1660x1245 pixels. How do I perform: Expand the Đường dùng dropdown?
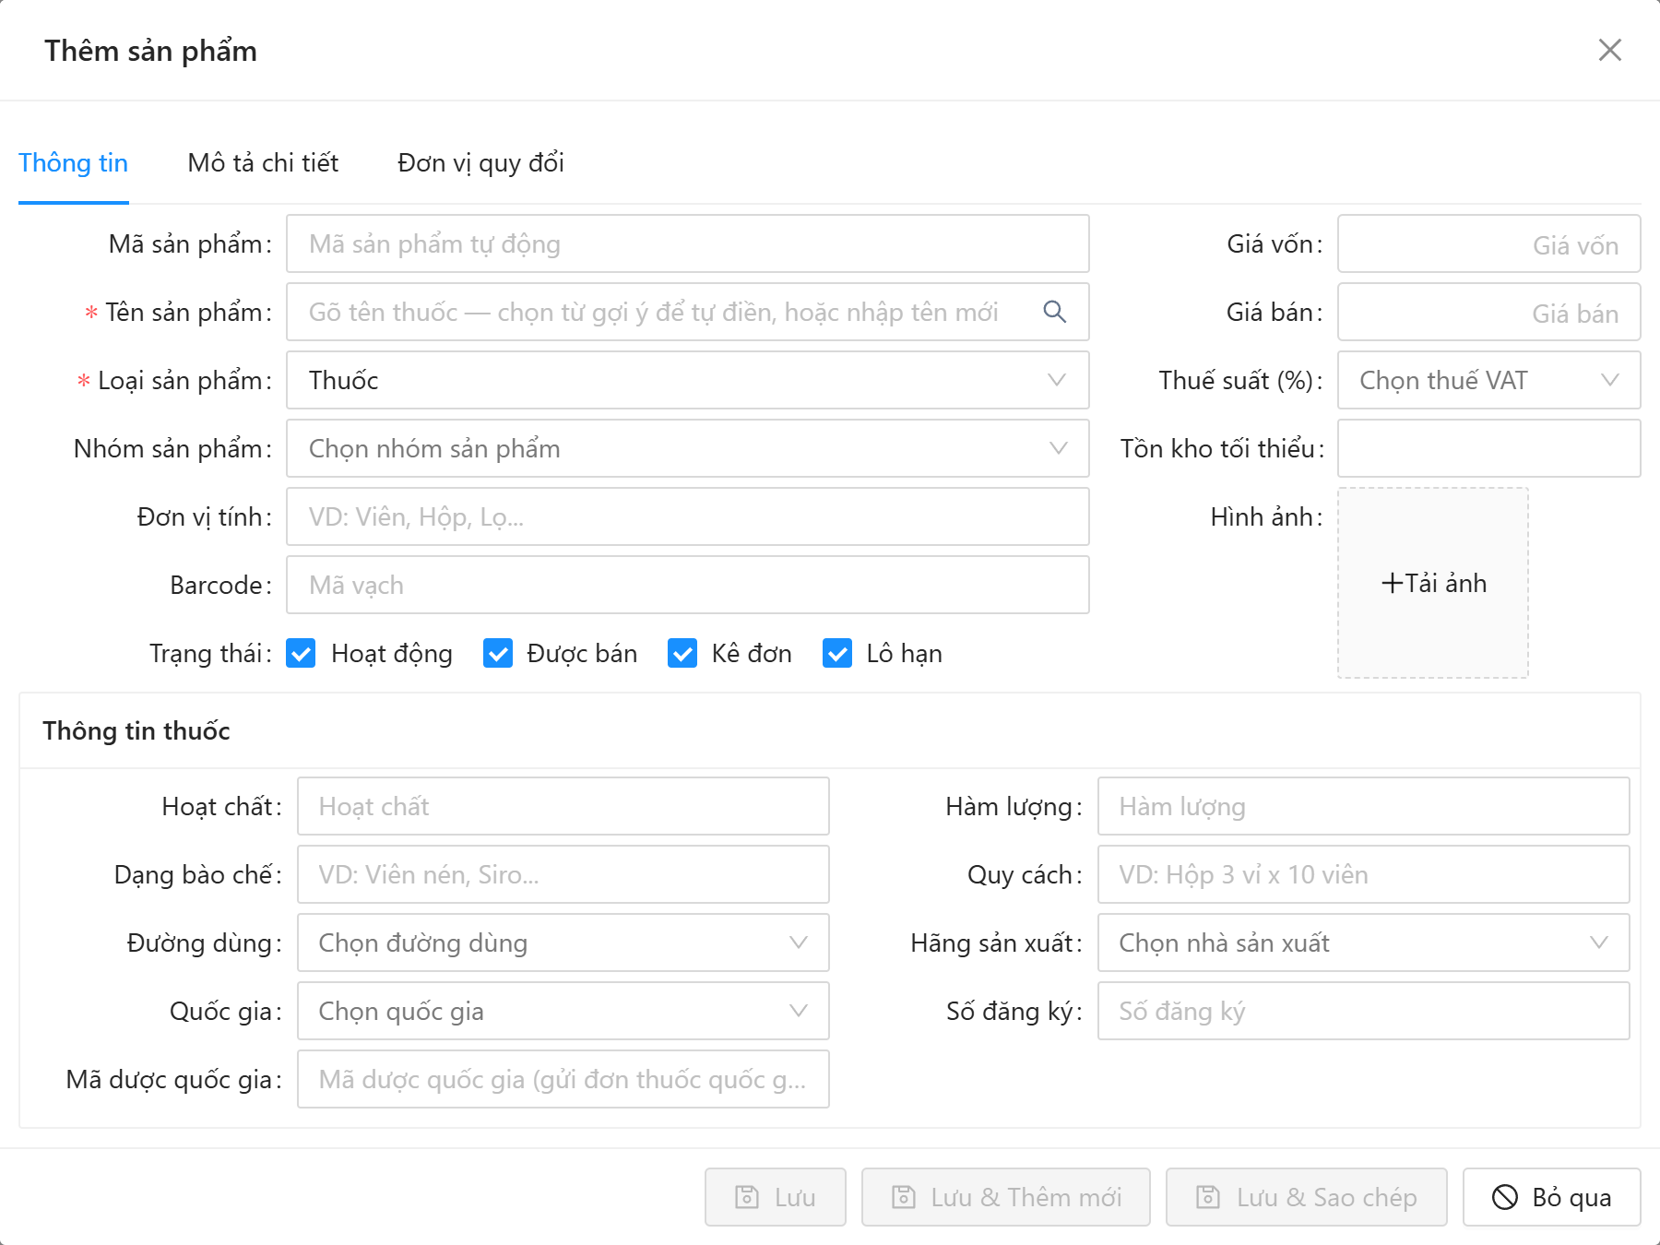(563, 943)
